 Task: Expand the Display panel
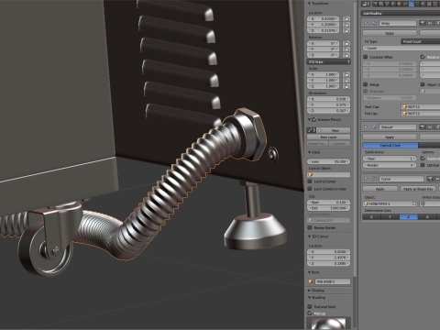[x=309, y=291]
